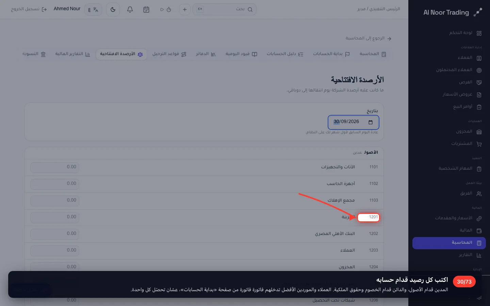This screenshot has width=490, height=306.
Task: Click the play/timer icon in top bar
Action: pyautogui.click(x=165, y=10)
